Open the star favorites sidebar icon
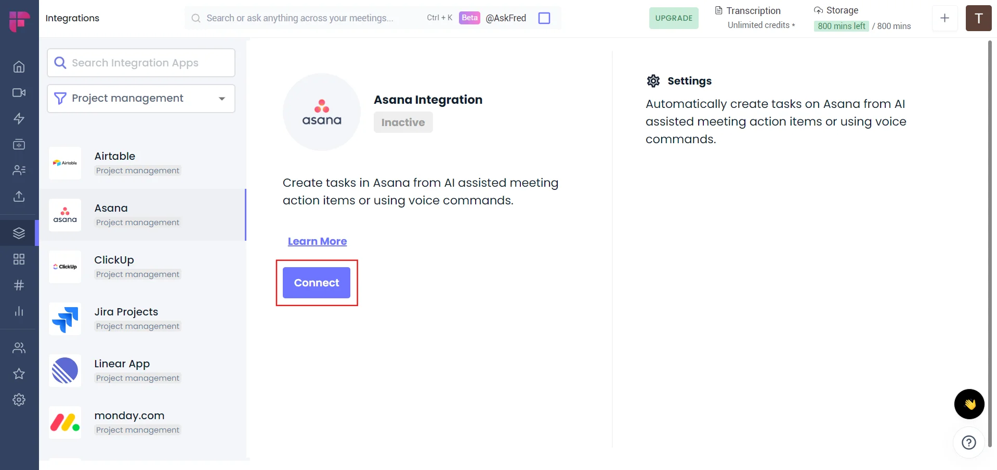Viewport: 997px width, 470px height. click(x=19, y=374)
